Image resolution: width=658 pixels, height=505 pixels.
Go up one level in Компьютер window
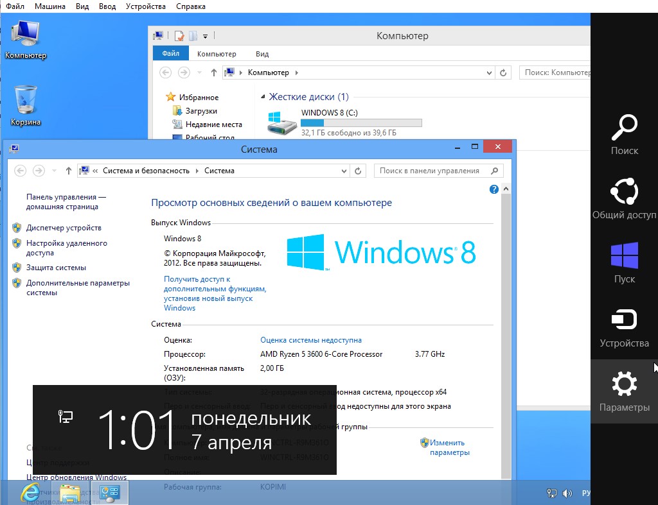(x=213, y=73)
